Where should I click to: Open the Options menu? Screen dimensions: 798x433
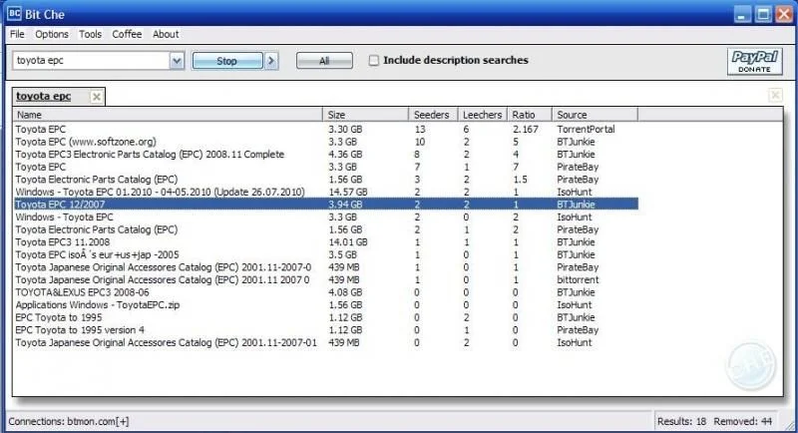[x=52, y=34]
